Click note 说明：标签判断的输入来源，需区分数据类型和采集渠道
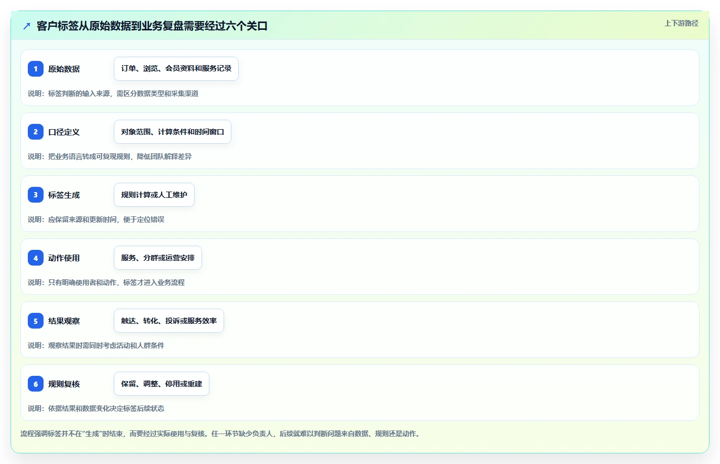The height and width of the screenshot is (464, 720). (x=113, y=93)
